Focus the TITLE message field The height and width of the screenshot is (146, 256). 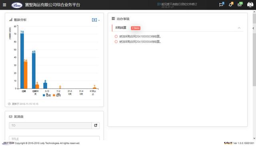(54, 138)
